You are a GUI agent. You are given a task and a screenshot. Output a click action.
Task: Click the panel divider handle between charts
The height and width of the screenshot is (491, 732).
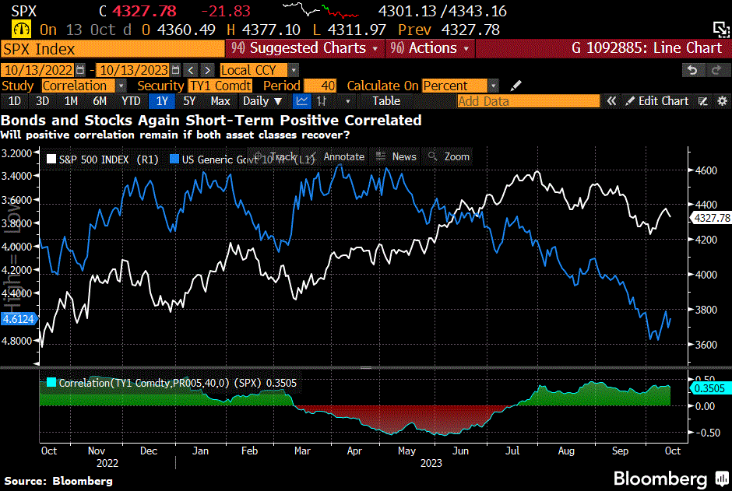pos(366,367)
